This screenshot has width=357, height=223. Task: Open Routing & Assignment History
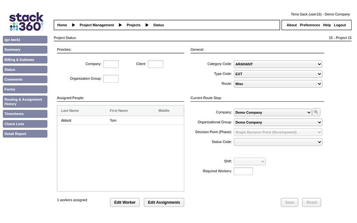pos(25,102)
